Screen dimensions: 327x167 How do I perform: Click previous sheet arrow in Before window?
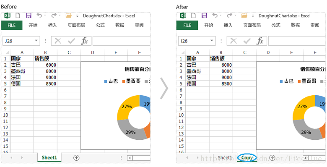pos(11,158)
